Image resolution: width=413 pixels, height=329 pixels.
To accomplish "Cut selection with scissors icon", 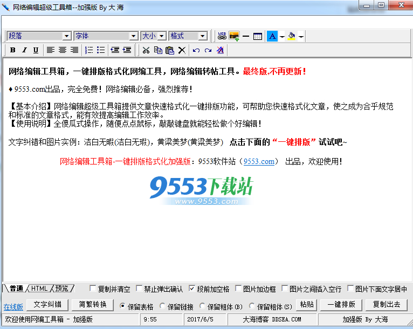I will pyautogui.click(x=146, y=50).
